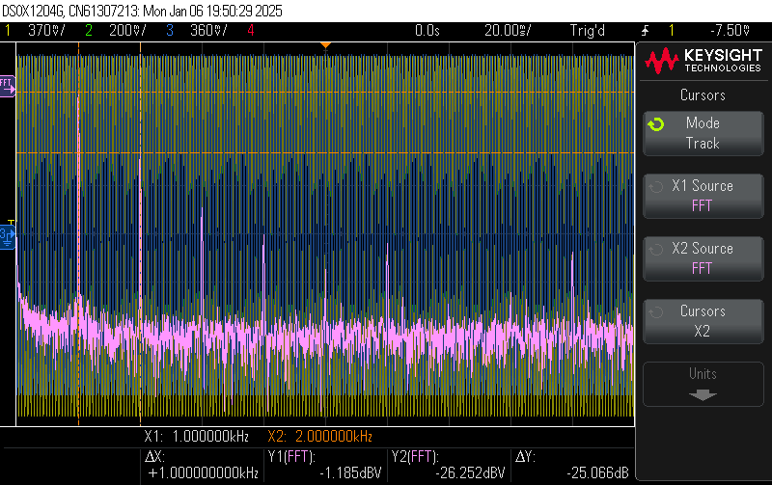Click the upper Y1 horizontal cursor line

point(325,92)
